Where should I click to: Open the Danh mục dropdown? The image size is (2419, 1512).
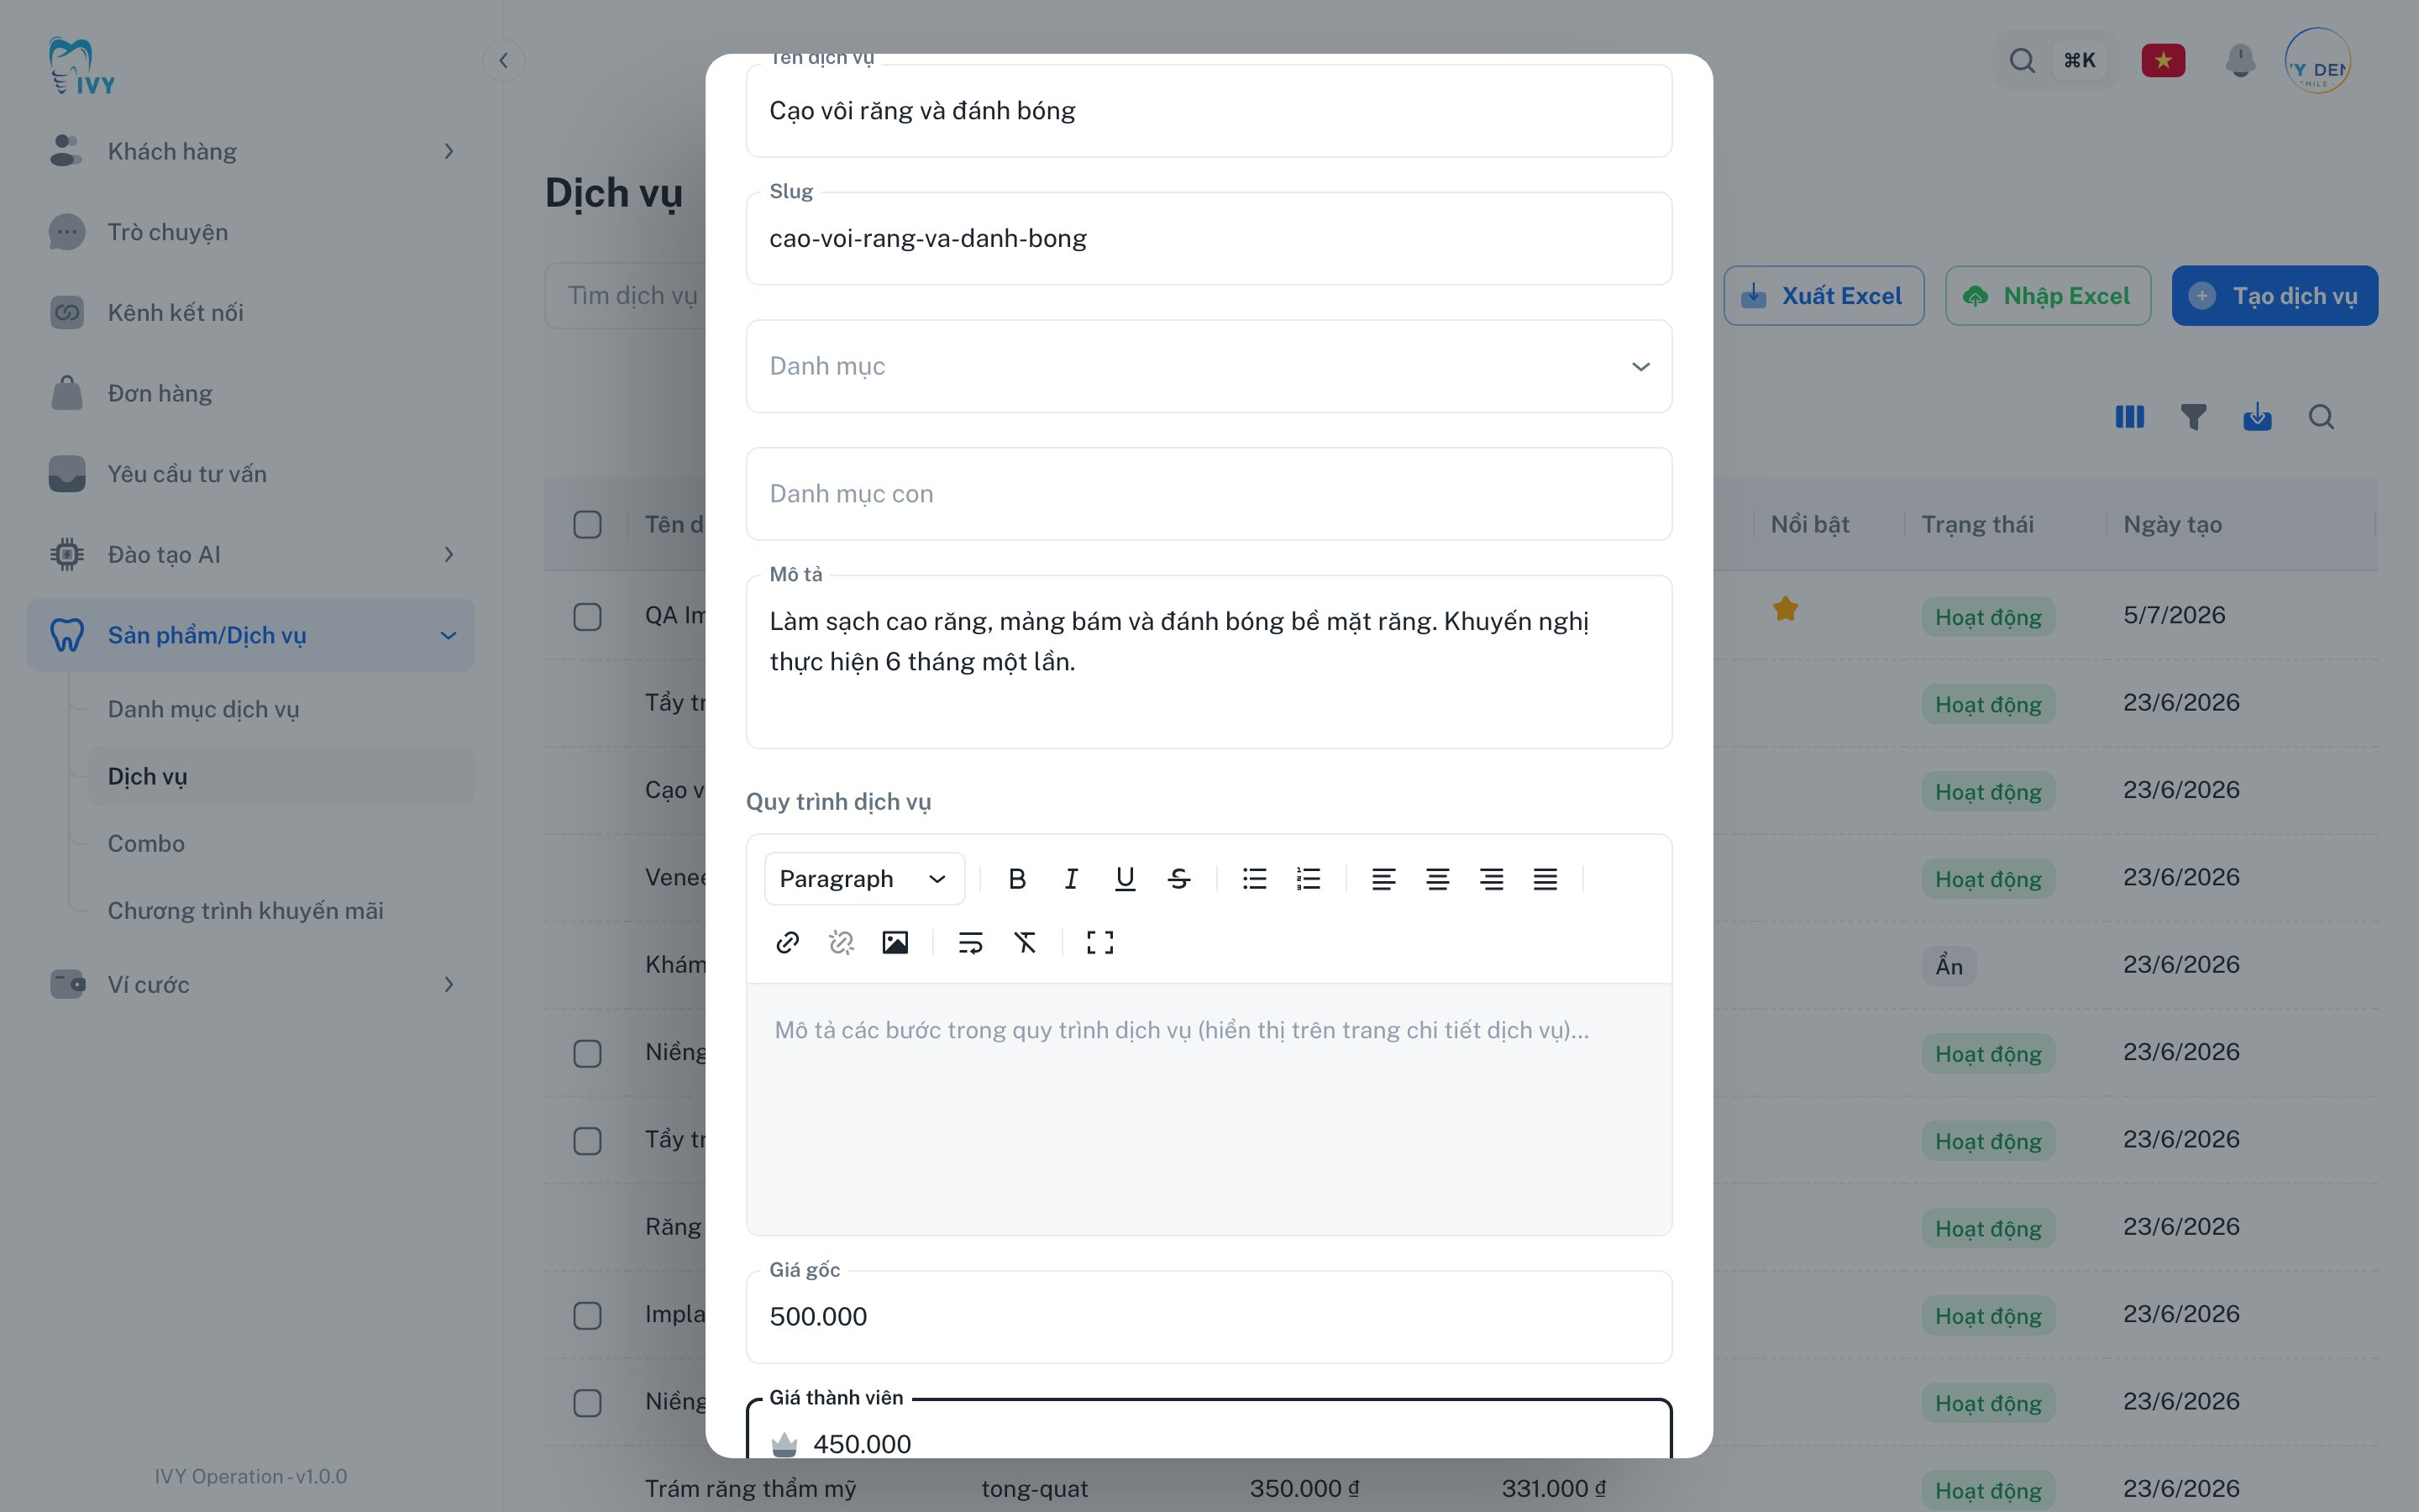pyautogui.click(x=1209, y=366)
